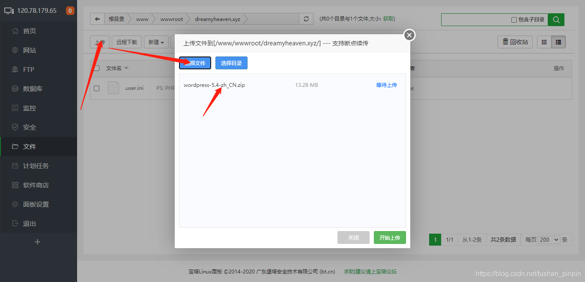Screen dimensions: 585x282
Task: Toggle the 包含子目录 checkbox
Action: coord(514,20)
